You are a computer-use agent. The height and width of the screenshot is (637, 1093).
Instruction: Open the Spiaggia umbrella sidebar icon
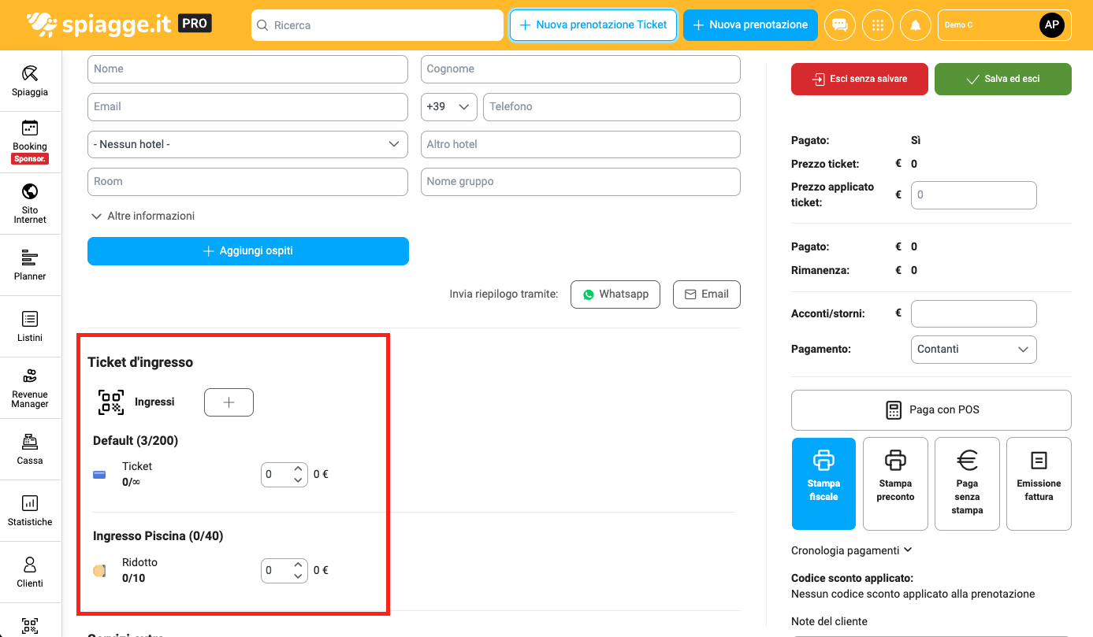coord(30,73)
